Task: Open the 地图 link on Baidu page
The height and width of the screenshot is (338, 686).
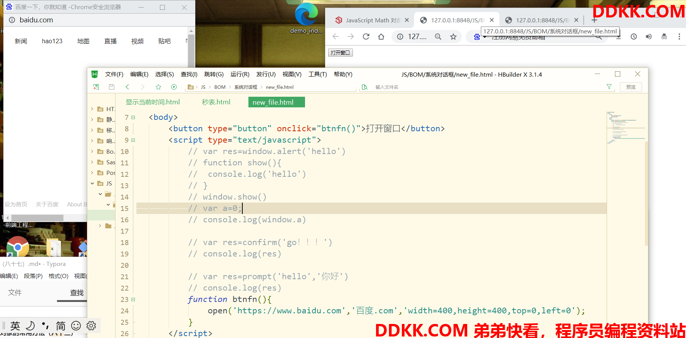Action: tap(83, 41)
